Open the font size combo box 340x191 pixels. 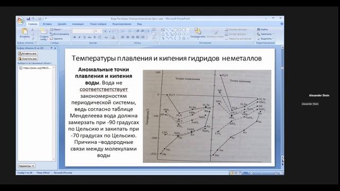[x=98, y=31]
